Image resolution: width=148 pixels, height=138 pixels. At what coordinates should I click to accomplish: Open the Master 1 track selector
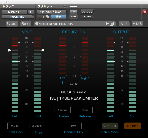tap(15, 12)
